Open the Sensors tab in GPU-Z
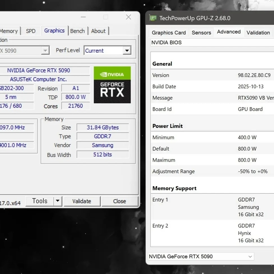The height and width of the screenshot is (274, 274). [201, 33]
